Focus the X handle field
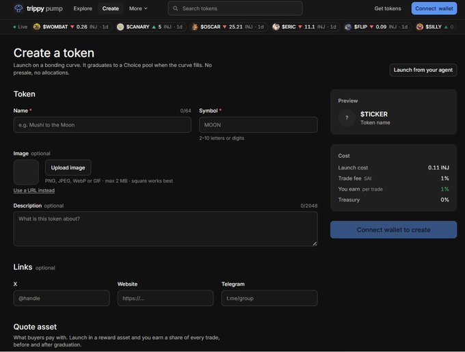Screen dimensions: 465x352 point(62,298)
